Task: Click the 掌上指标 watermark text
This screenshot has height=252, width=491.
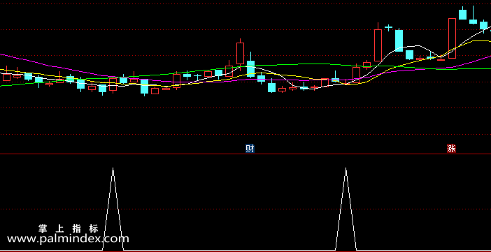Action: click(69, 228)
